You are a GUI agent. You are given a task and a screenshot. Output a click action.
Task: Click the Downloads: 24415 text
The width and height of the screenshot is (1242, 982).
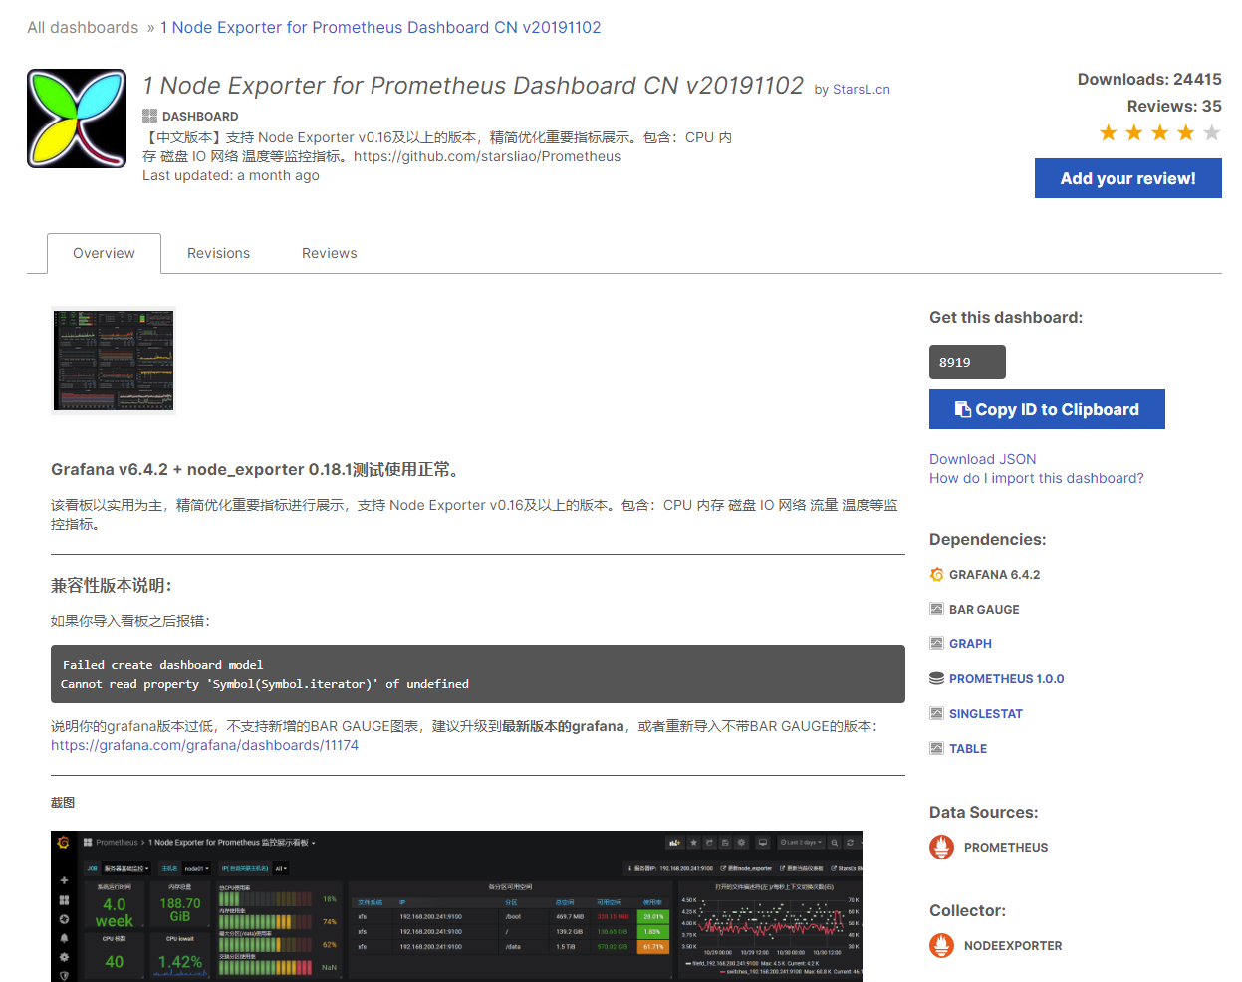1149,80
